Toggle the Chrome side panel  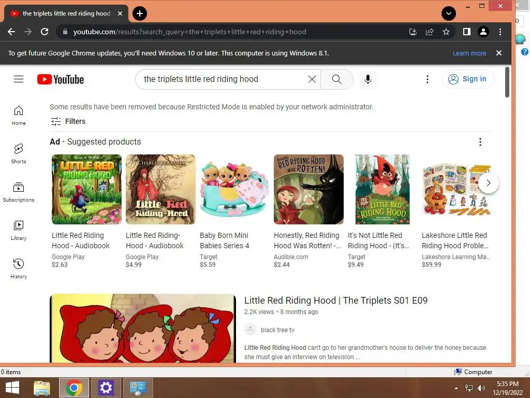click(x=467, y=32)
